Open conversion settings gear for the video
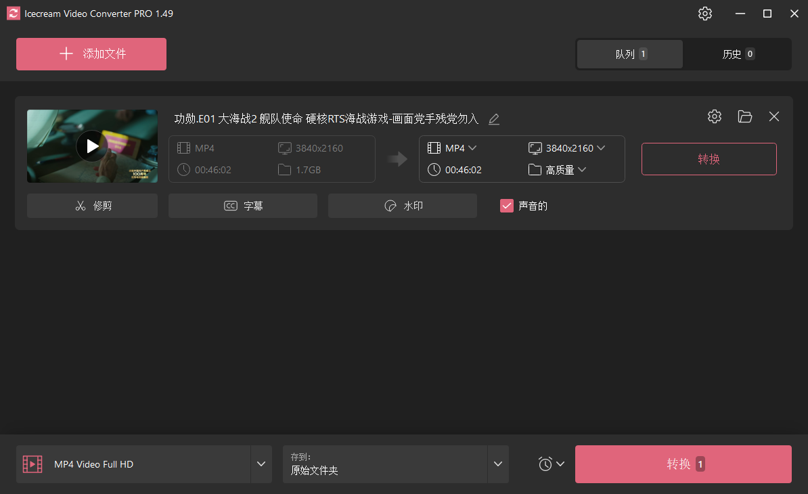The width and height of the screenshot is (808, 494). coord(714,116)
